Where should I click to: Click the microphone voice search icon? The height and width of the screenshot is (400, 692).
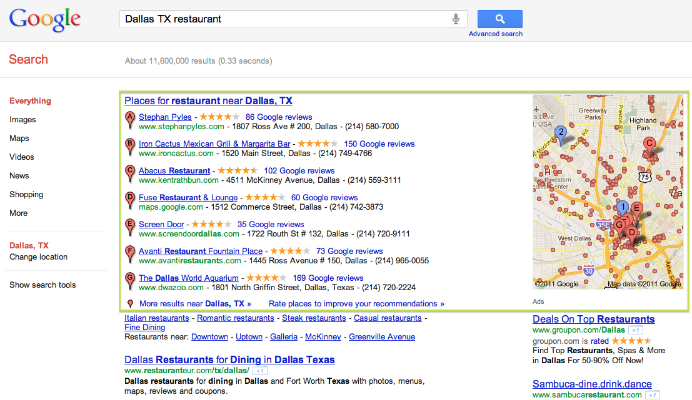[456, 19]
